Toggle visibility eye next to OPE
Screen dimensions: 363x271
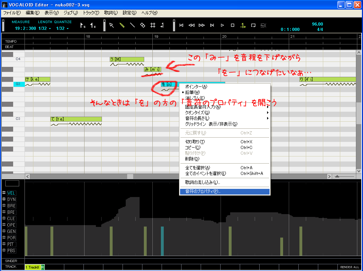pos(4,225)
